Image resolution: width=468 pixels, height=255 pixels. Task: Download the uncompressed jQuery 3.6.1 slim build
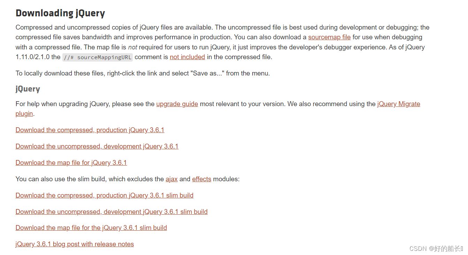click(x=111, y=212)
